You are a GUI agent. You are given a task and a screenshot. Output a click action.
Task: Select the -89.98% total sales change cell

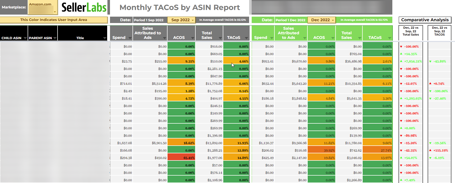(411, 136)
